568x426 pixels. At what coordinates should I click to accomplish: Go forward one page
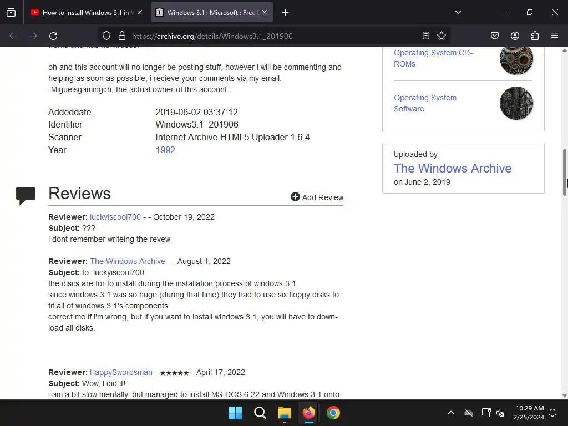33,36
